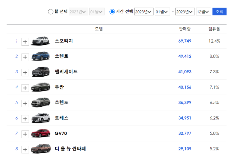Image resolution: width=235 pixels, height=156 pixels.
Task: Select the 기간 선택 radio button
Action: click(112, 12)
